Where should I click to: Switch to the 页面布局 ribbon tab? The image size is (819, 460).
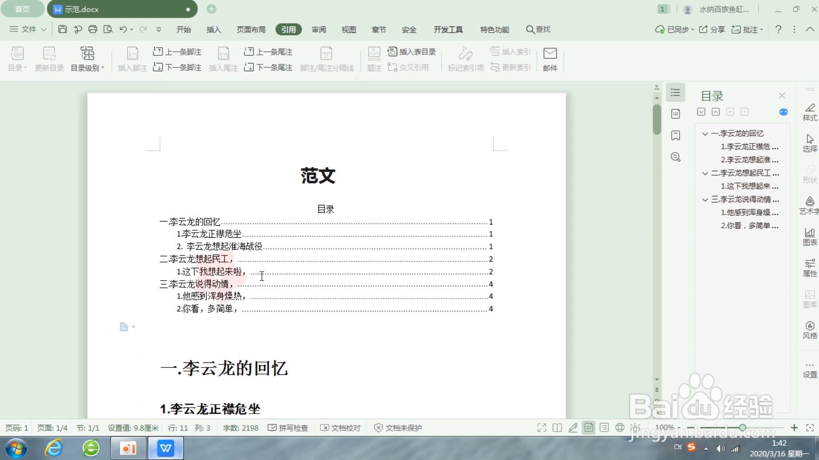click(x=251, y=29)
